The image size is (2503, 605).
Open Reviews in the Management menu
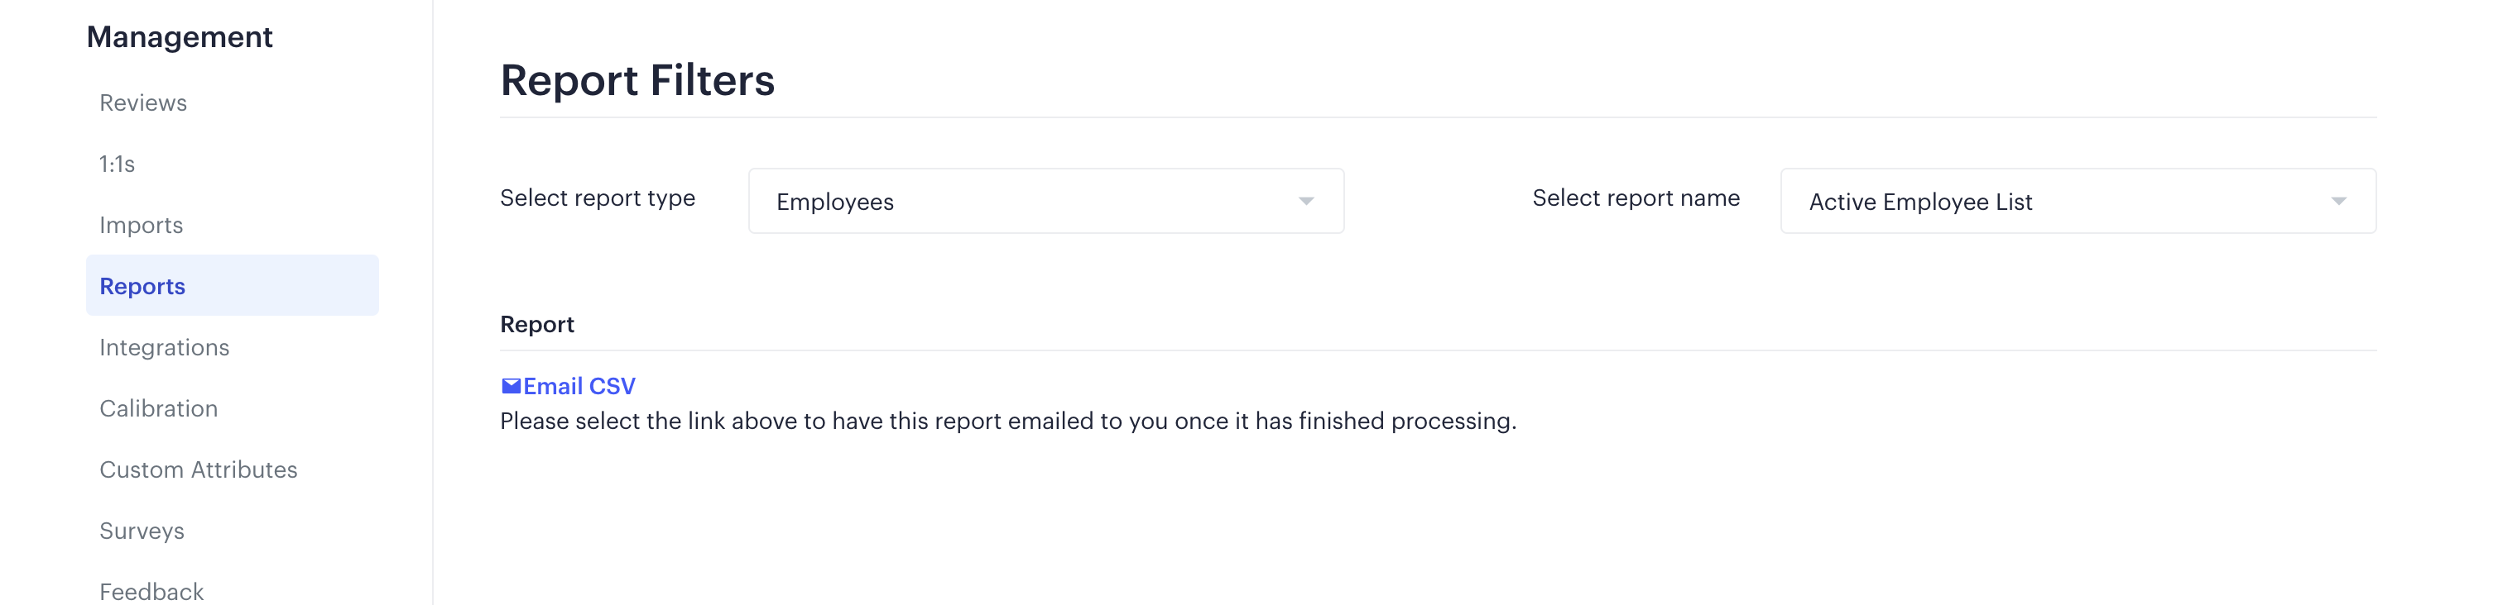click(x=143, y=102)
